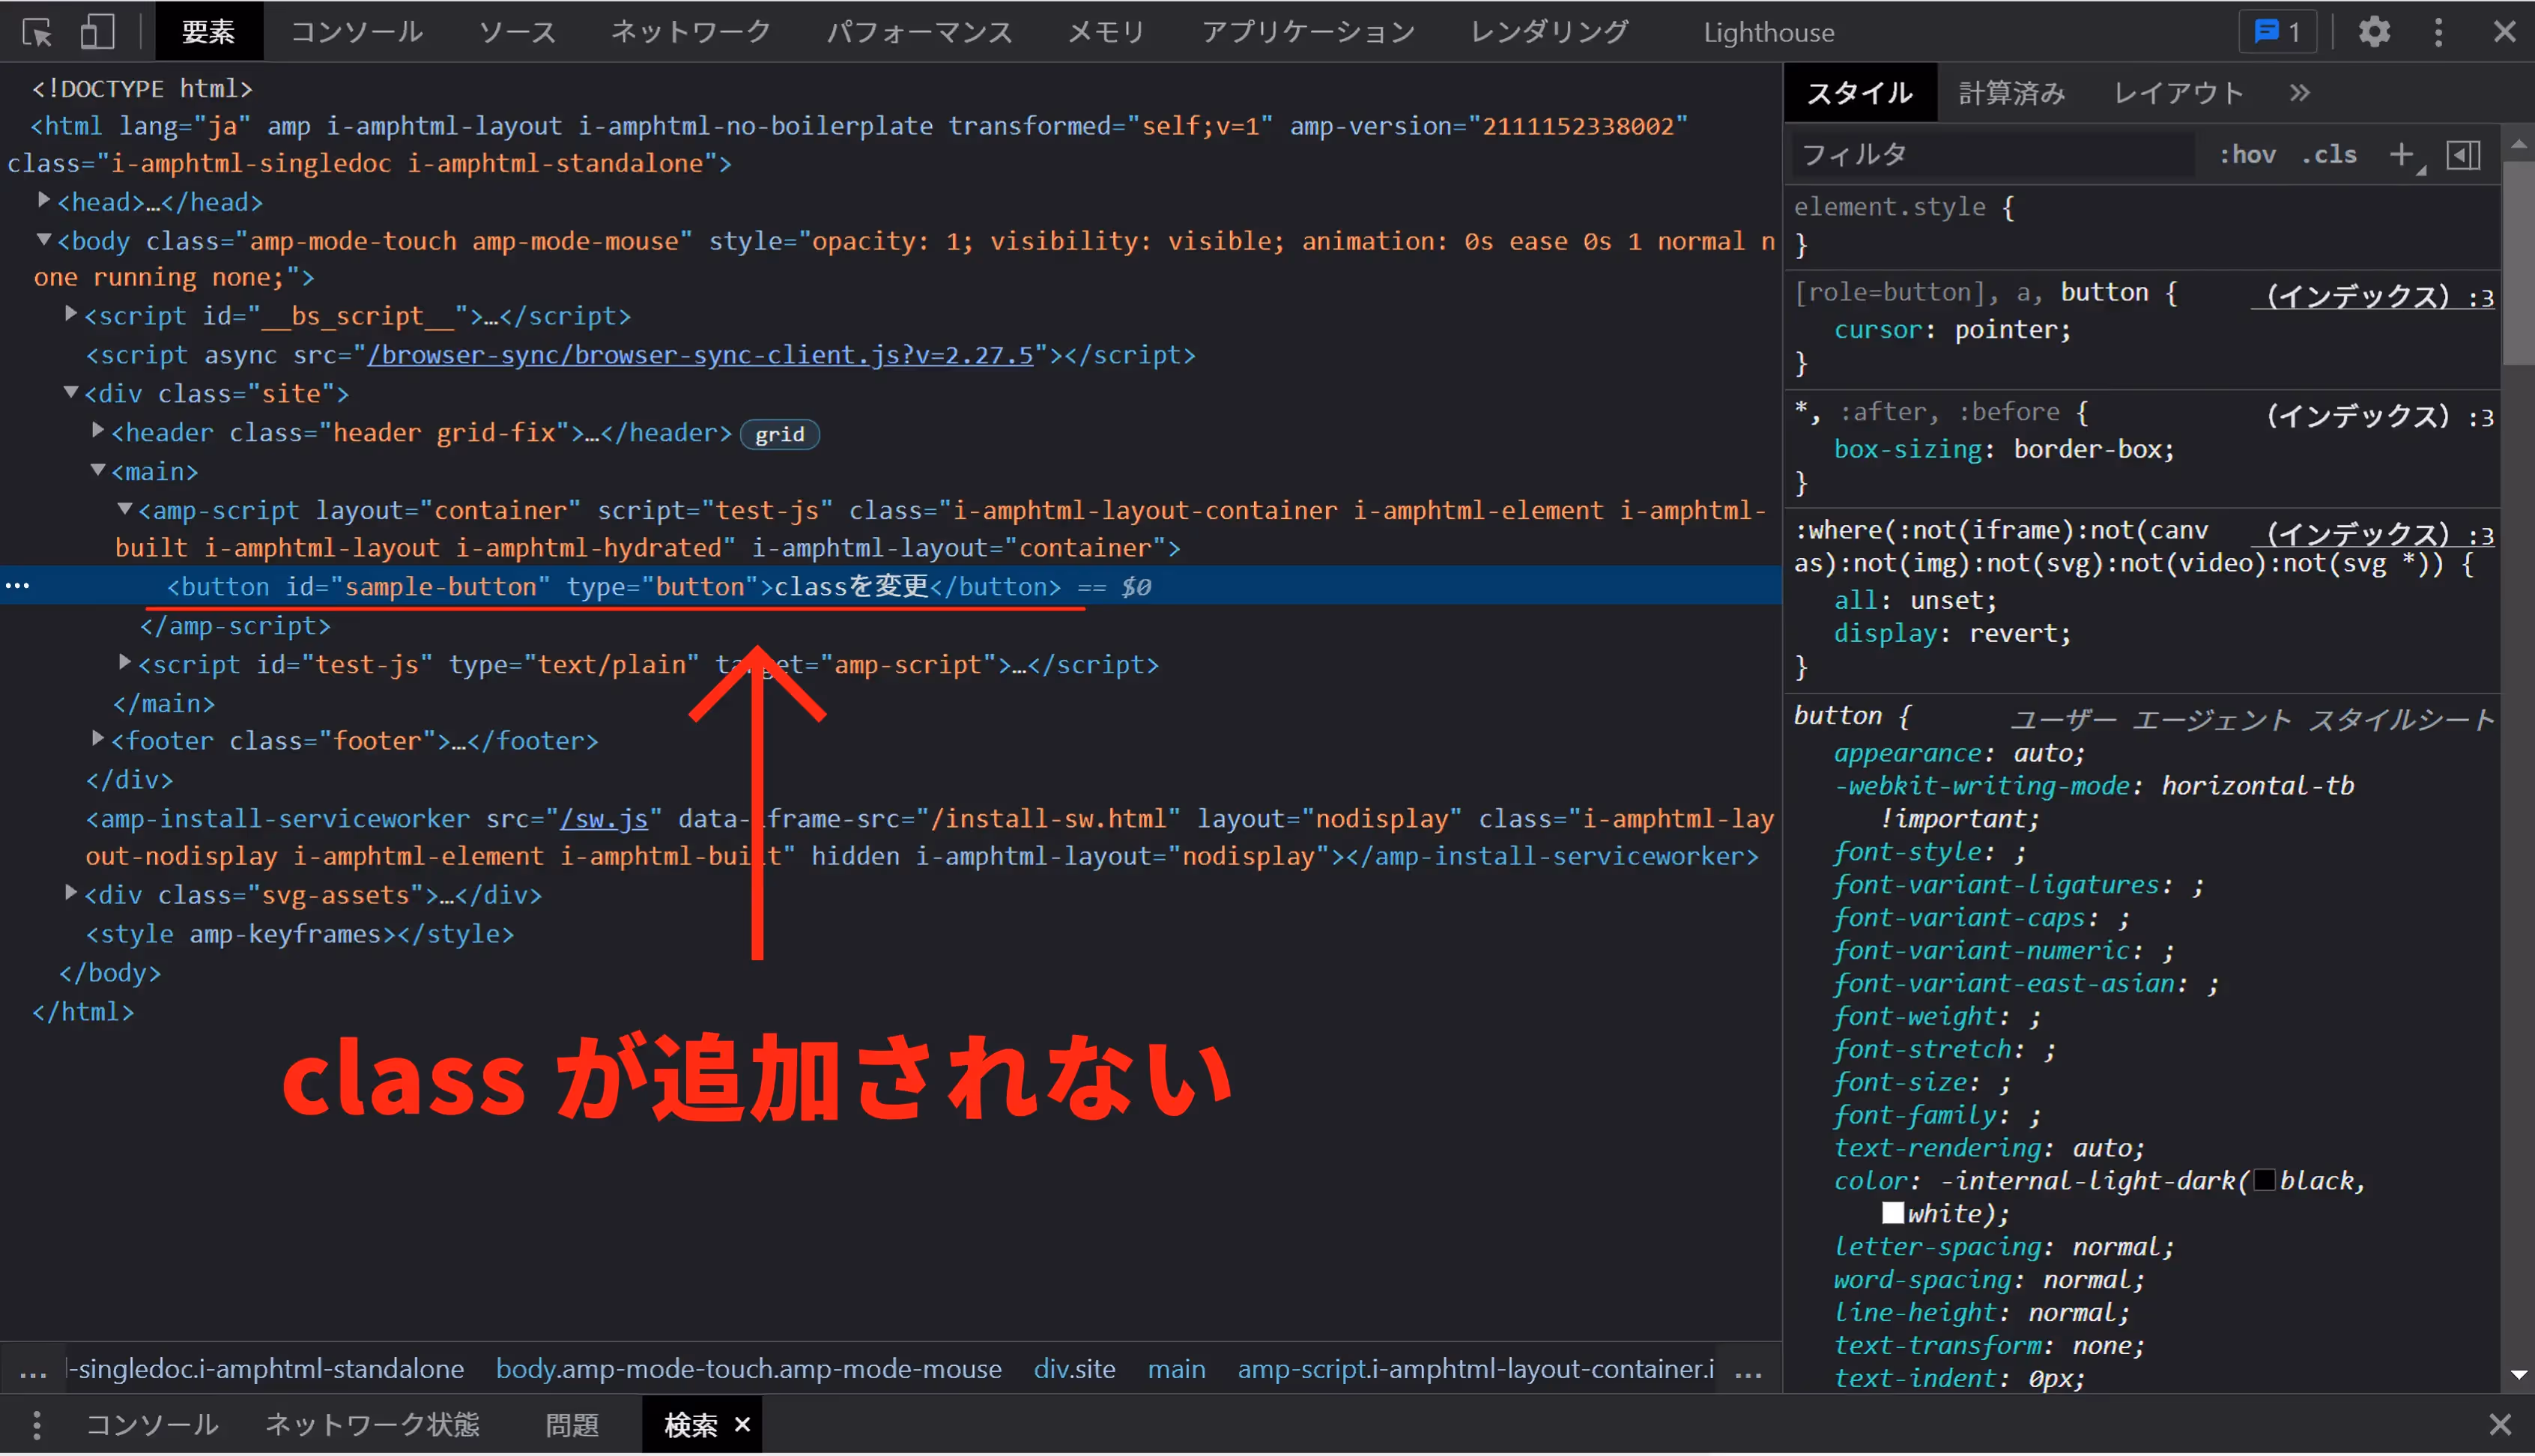
Task: Collapse the amp-script element node
Action: (125, 509)
